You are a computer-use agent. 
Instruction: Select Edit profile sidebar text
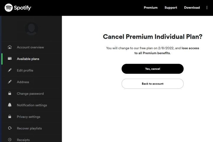point(25,70)
